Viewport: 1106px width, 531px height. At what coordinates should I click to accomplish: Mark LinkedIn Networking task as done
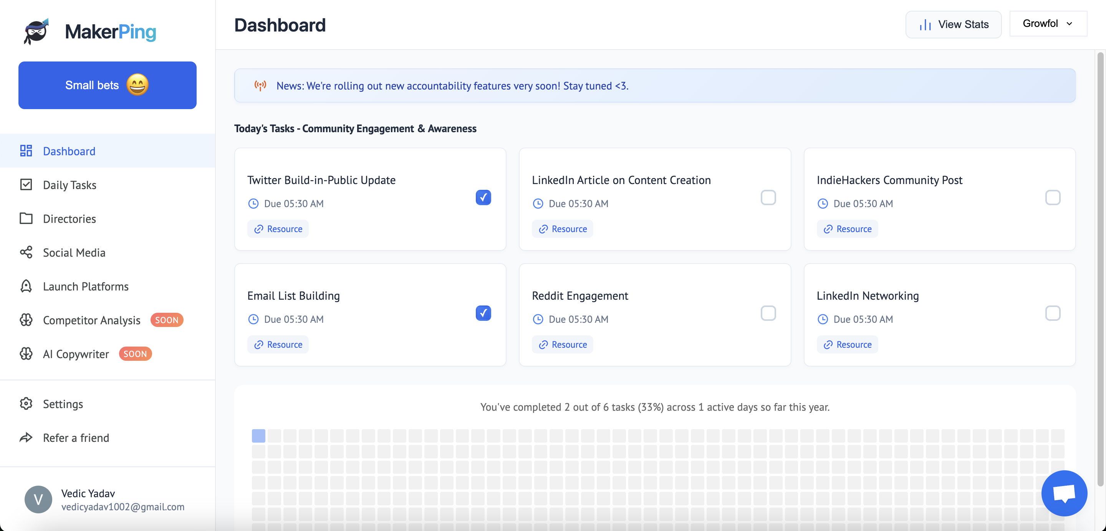1052,313
